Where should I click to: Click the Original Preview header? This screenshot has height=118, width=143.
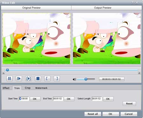36,8
